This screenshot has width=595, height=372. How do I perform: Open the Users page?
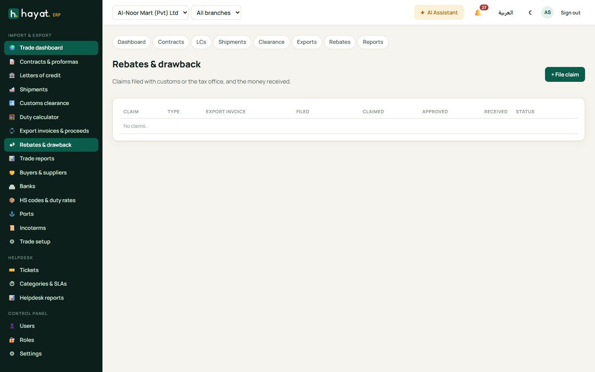tap(51, 326)
